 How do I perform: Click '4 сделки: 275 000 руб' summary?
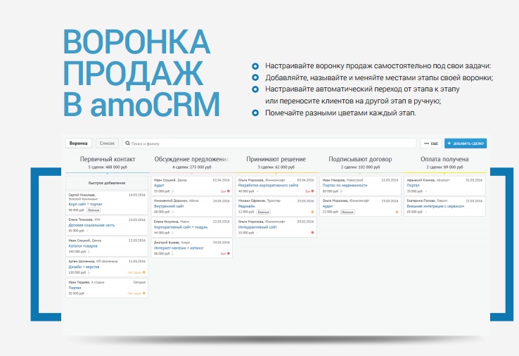point(192,167)
